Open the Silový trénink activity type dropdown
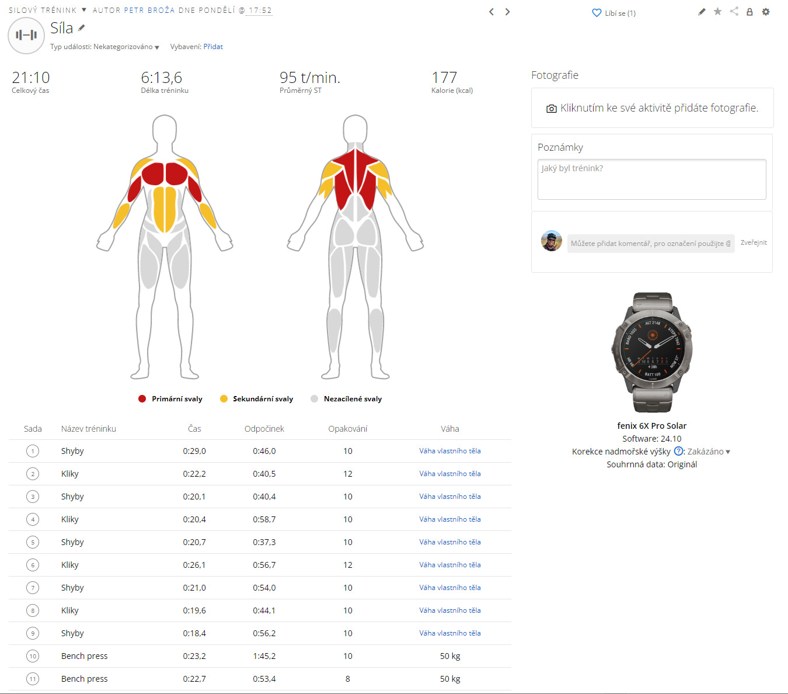This screenshot has height=694, width=788. pyautogui.click(x=84, y=10)
